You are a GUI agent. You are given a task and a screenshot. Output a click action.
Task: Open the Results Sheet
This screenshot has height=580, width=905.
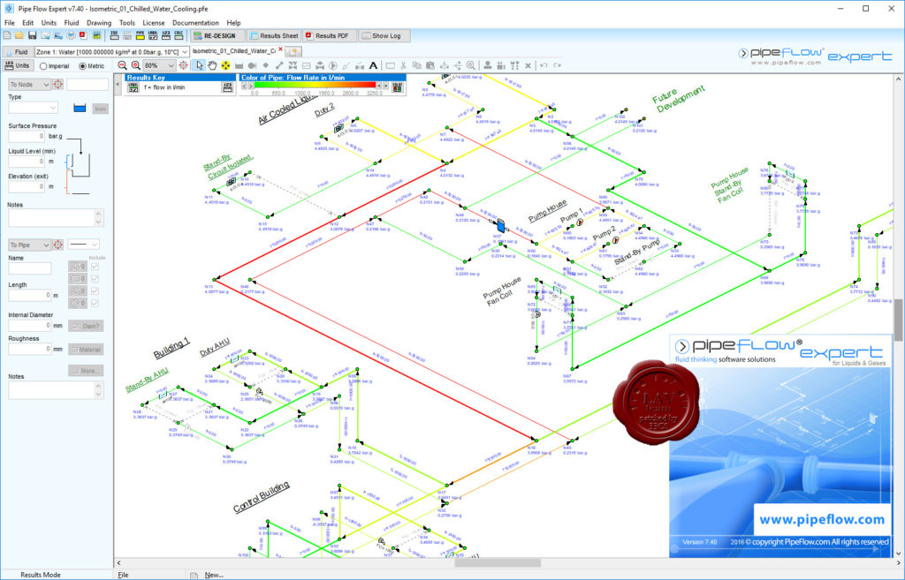[274, 35]
